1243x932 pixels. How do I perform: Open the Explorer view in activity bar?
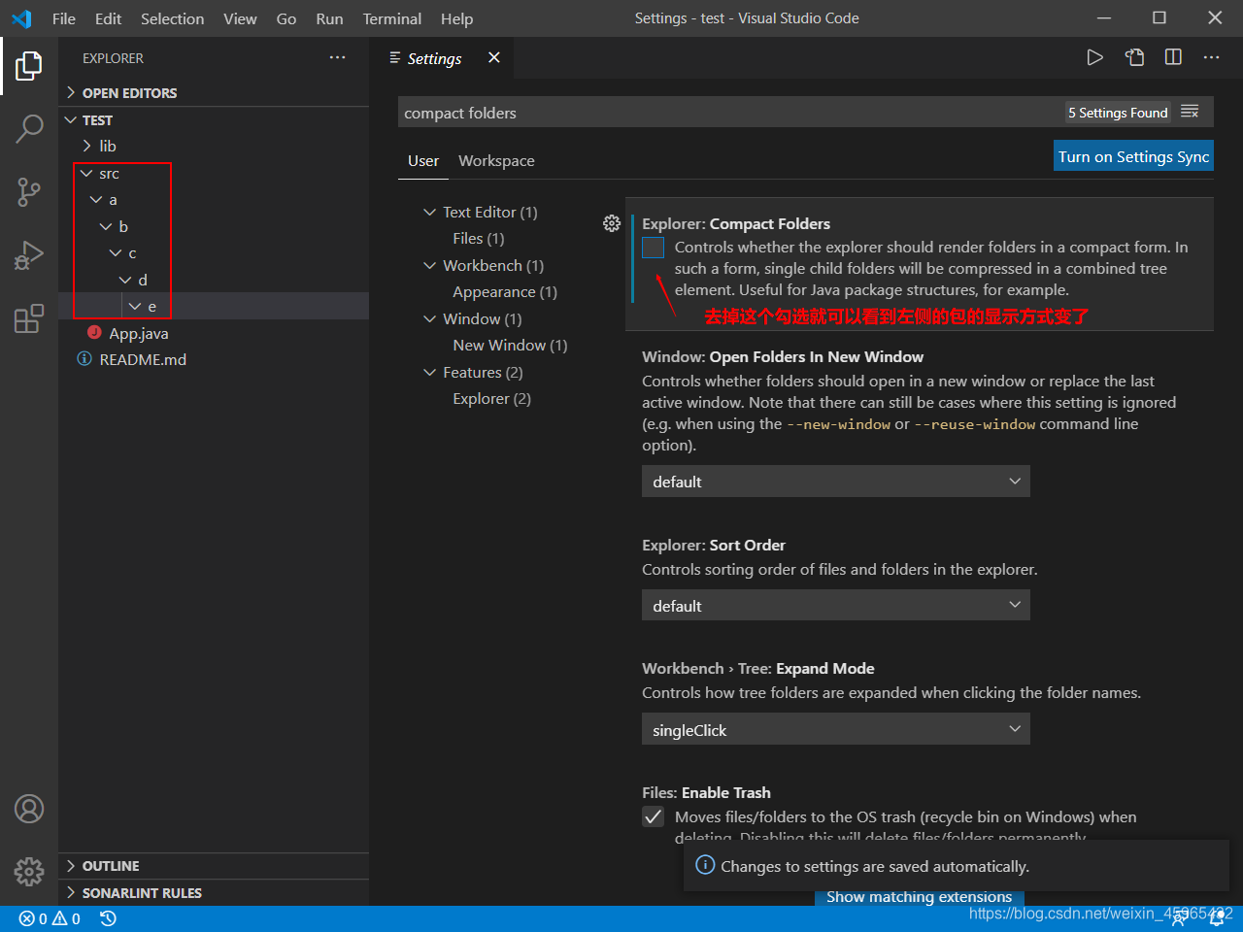[x=29, y=66]
